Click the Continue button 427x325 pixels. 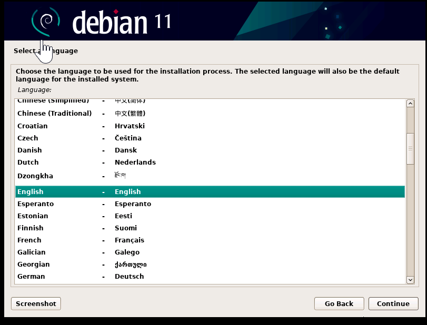click(x=393, y=303)
